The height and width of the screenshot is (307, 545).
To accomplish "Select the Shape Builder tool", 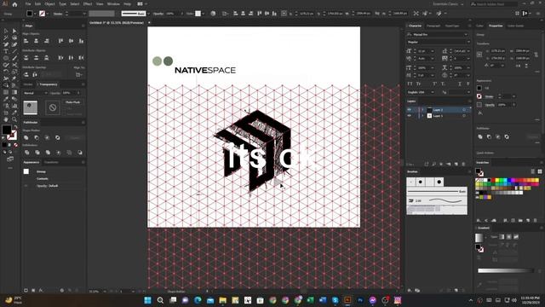I will click(x=6, y=85).
